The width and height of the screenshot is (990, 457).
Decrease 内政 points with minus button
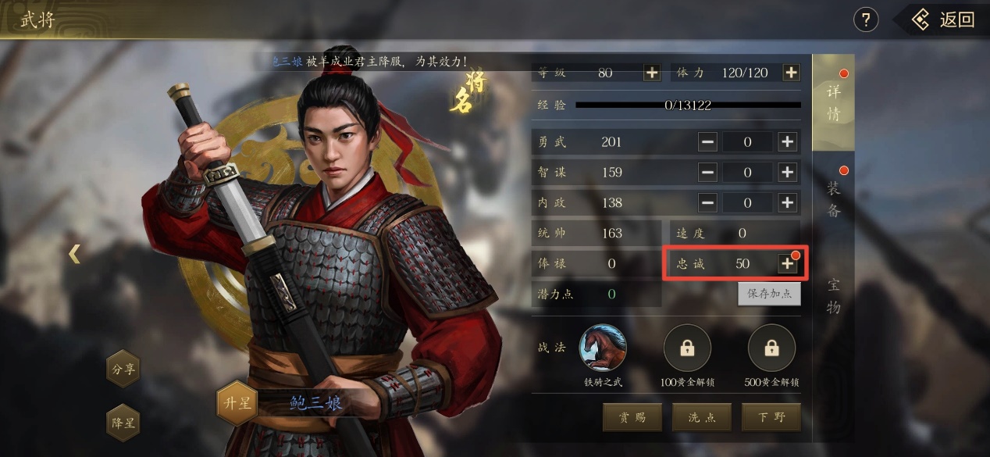707,202
